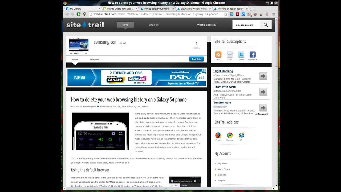Switch to the 'Slow AirPlay?' tab
This screenshot has height=192, width=341.
click(x=193, y=9)
